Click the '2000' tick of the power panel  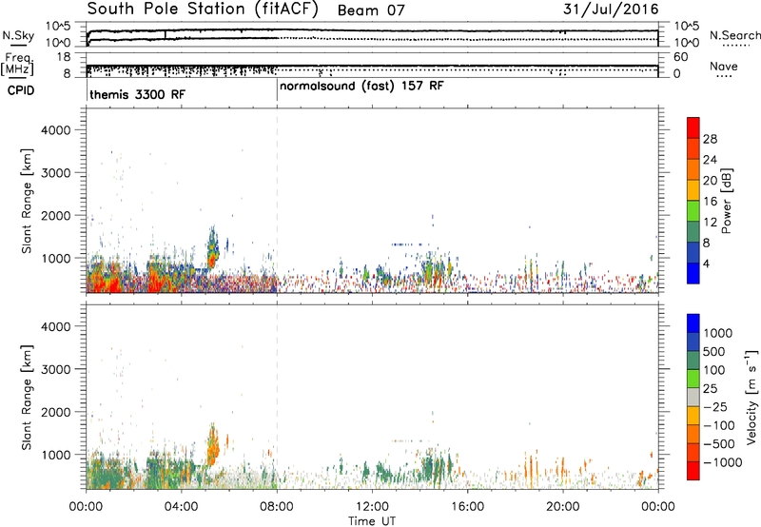(x=56, y=216)
